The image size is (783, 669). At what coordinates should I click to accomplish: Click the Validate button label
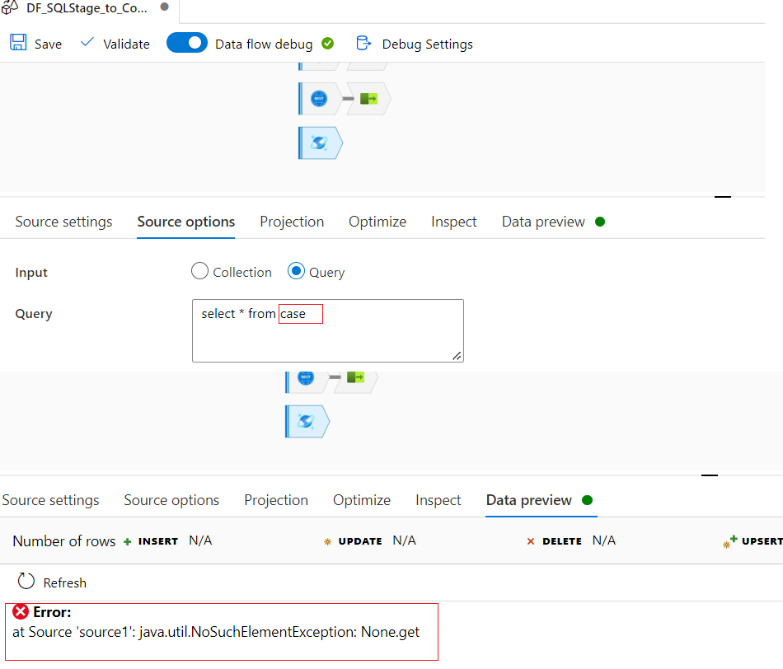(x=126, y=44)
